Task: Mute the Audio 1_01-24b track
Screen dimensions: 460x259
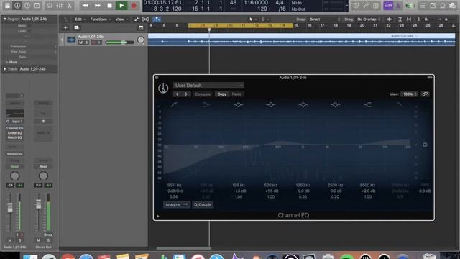Action: point(80,42)
